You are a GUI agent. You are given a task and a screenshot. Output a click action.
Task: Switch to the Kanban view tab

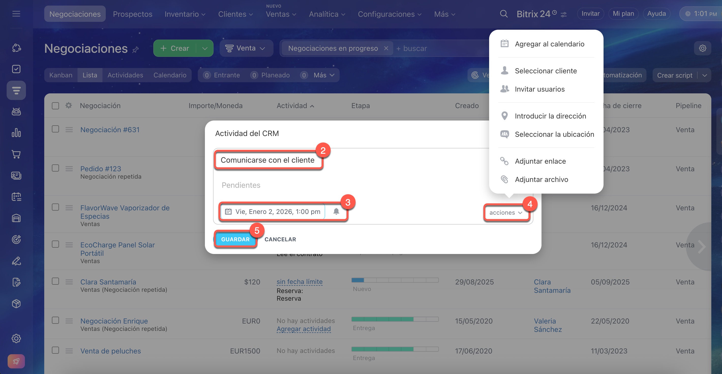[61, 75]
